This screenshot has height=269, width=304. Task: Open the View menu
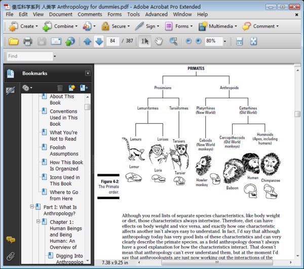point(38,14)
